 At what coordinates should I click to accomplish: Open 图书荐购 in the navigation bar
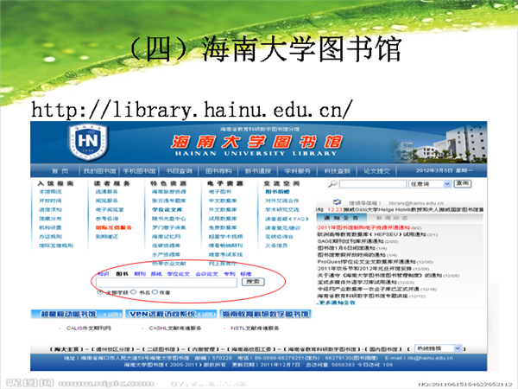pos(218,171)
